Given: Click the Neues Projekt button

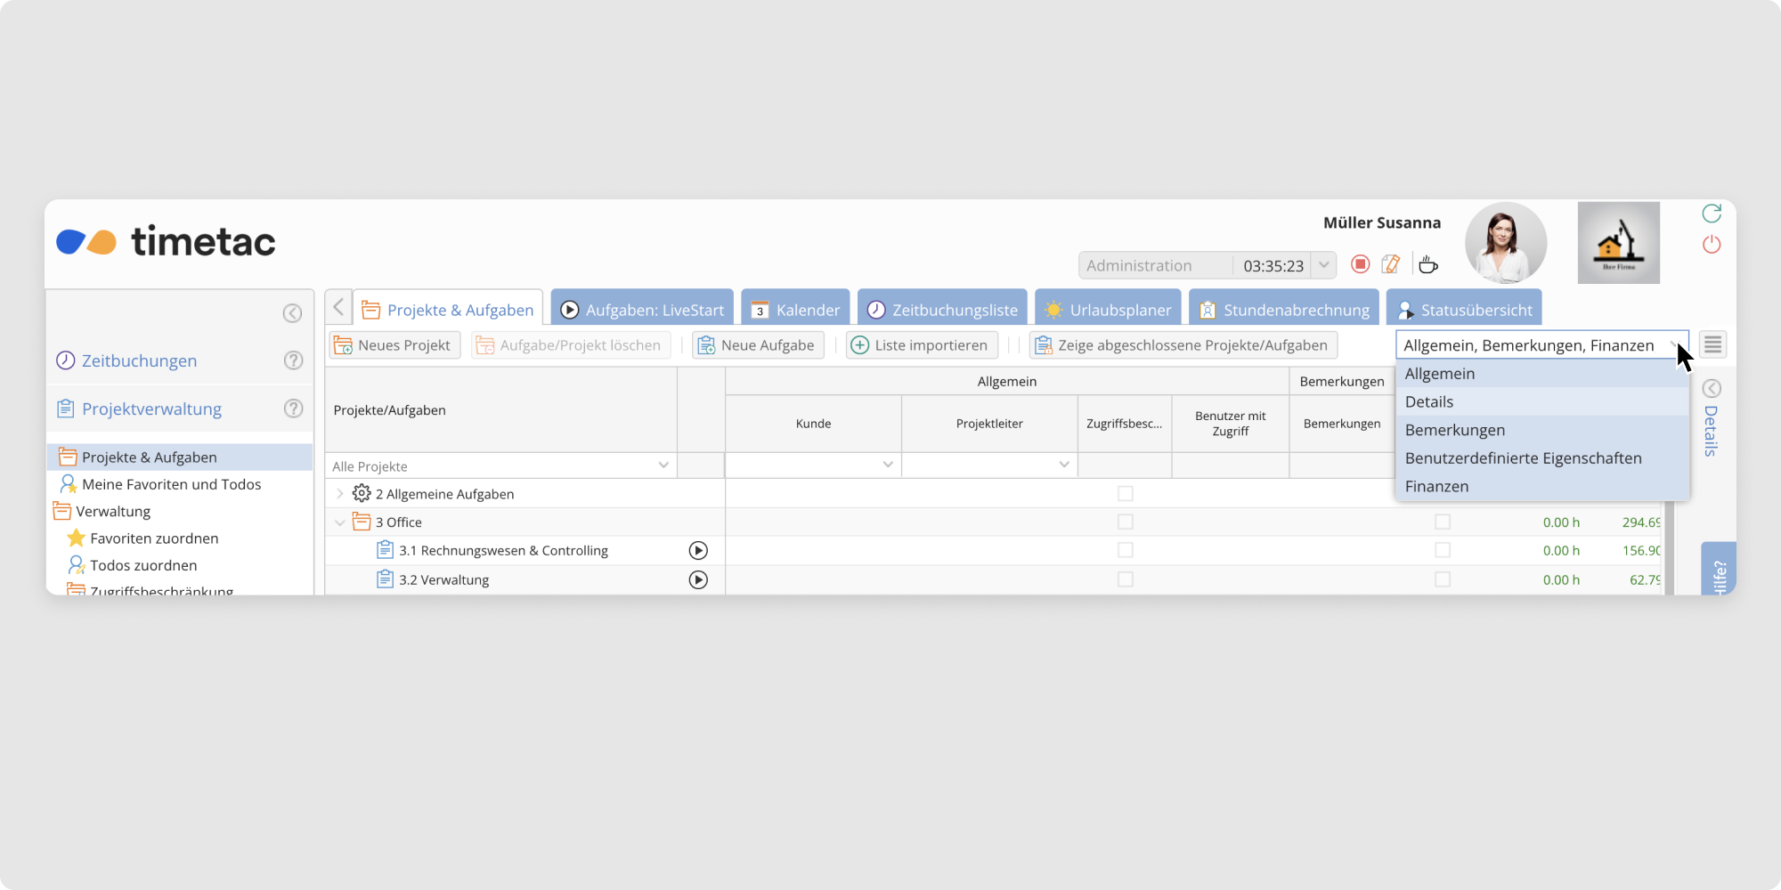Looking at the screenshot, I should tap(394, 345).
